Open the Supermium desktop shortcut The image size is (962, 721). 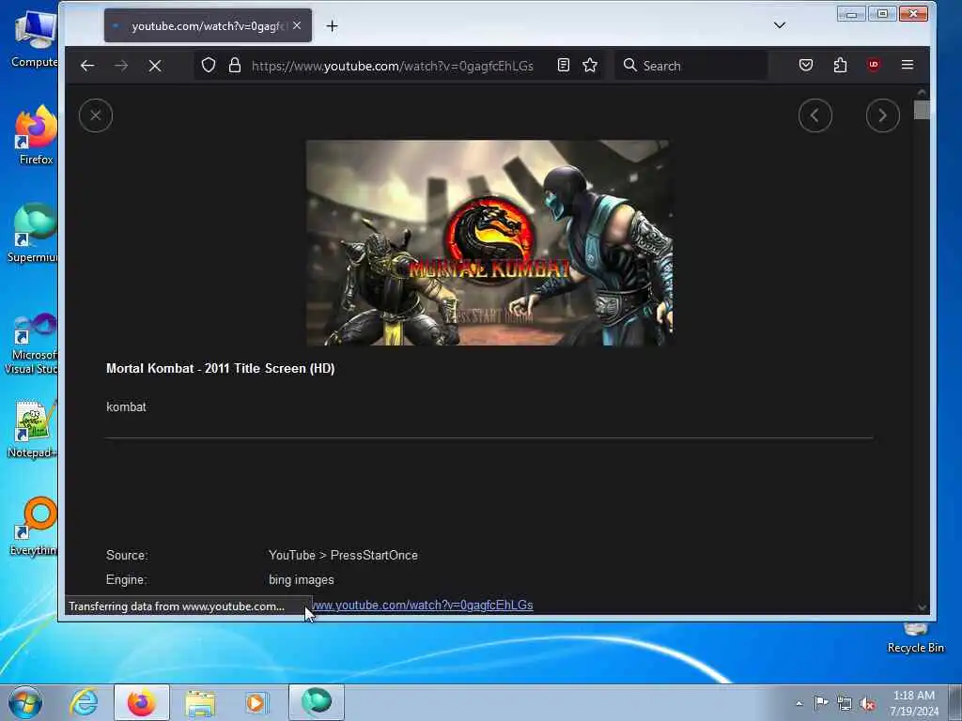pos(34,233)
